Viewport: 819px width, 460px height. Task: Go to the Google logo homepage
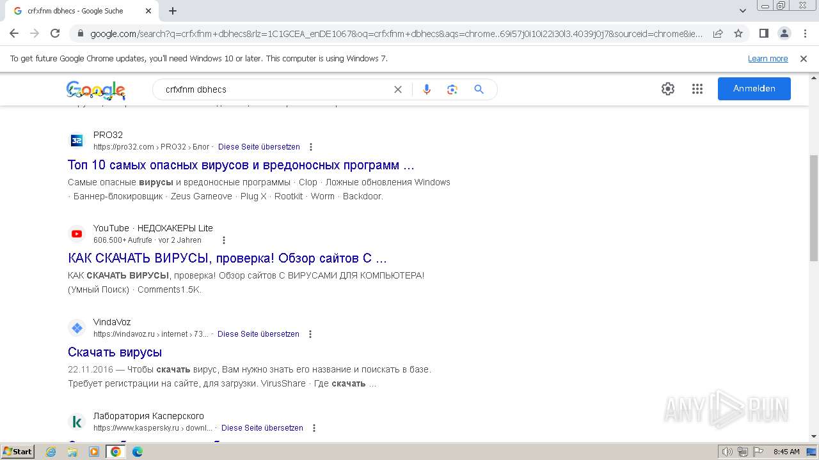(x=96, y=90)
